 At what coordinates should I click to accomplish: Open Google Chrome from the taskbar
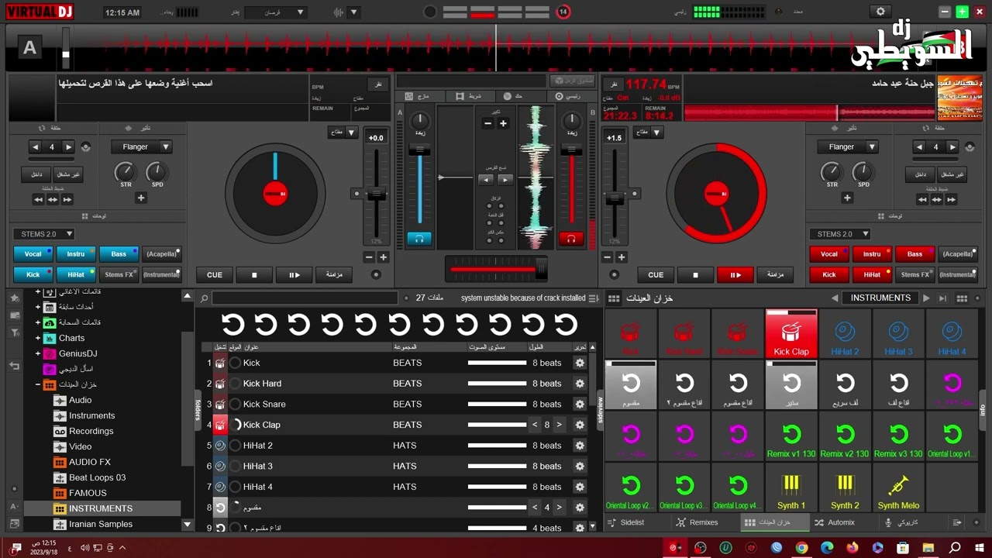coord(801,548)
